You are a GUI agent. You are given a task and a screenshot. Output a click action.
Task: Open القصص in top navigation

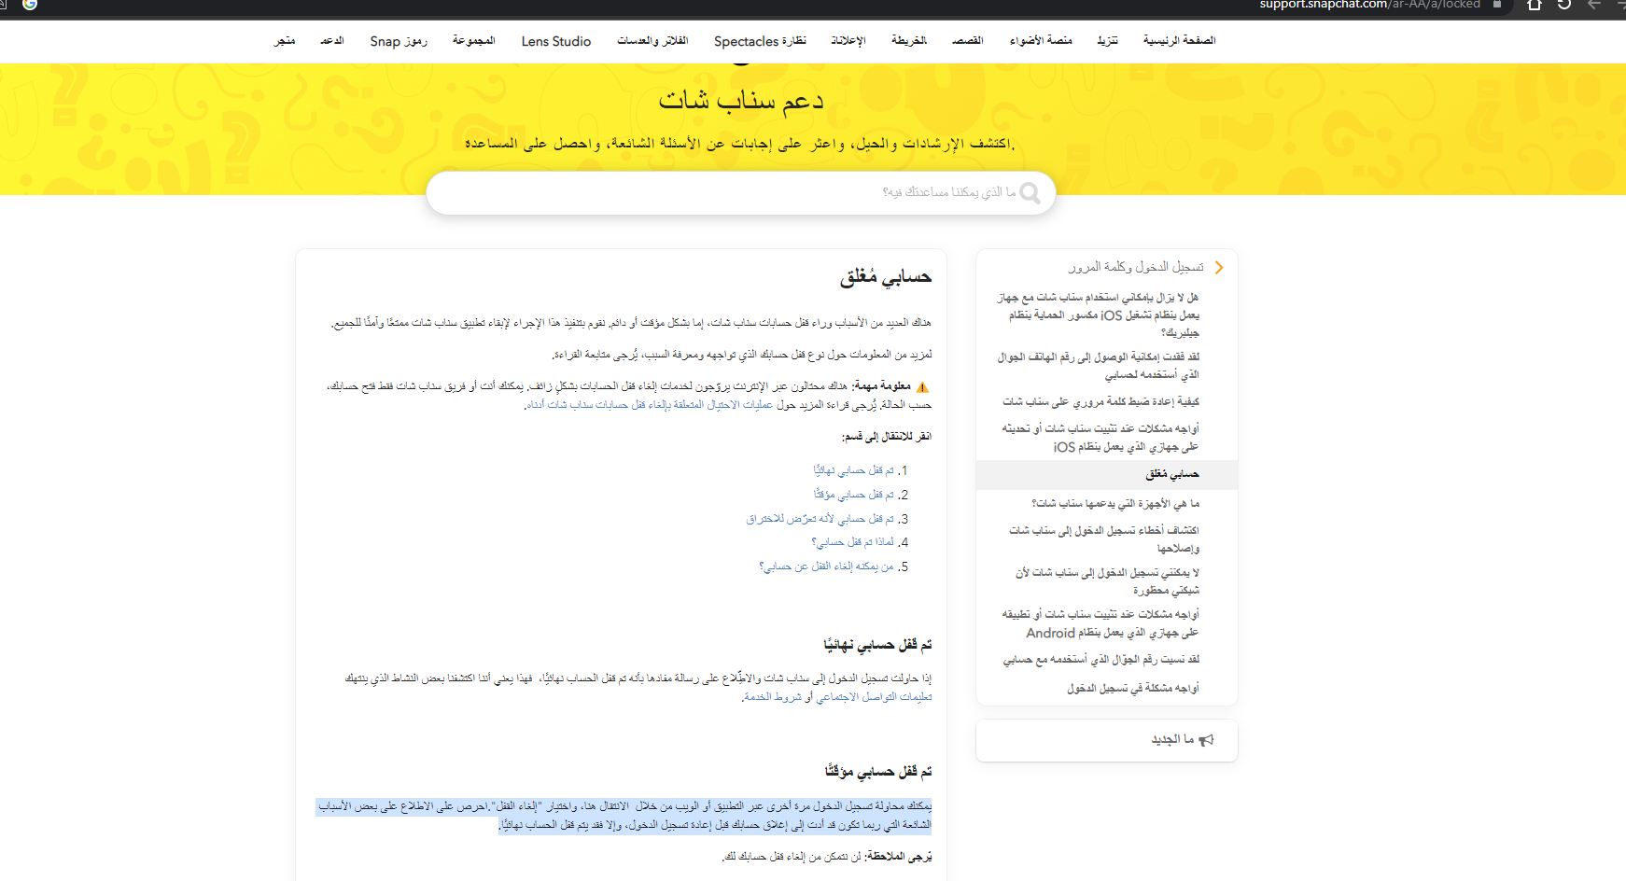click(x=967, y=41)
